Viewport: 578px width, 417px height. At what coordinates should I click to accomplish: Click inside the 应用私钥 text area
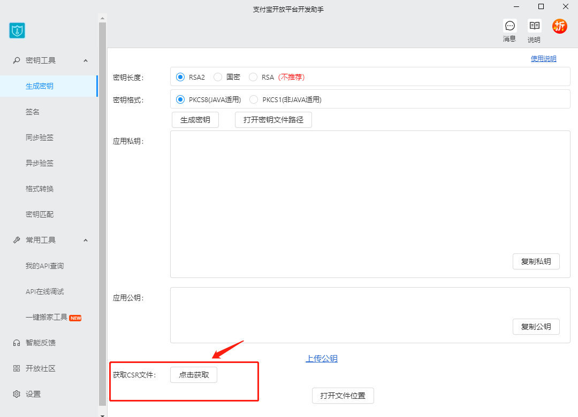(x=370, y=204)
